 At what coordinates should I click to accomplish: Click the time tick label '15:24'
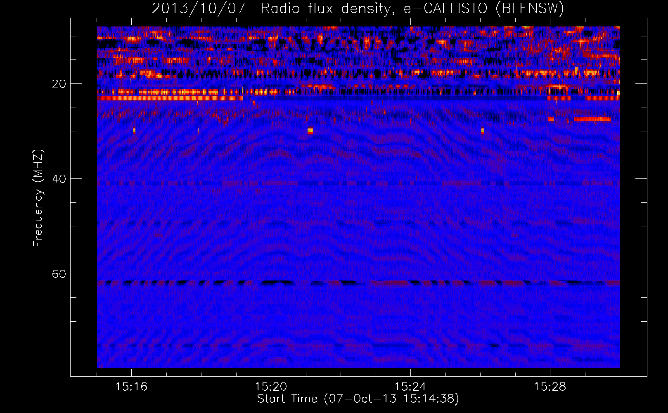[410, 387]
